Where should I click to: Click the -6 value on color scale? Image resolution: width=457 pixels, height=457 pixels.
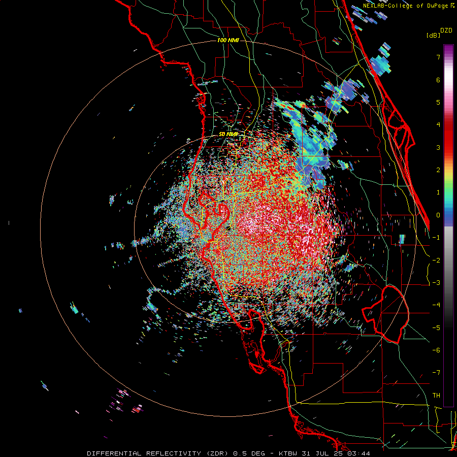pyautogui.click(x=436, y=350)
